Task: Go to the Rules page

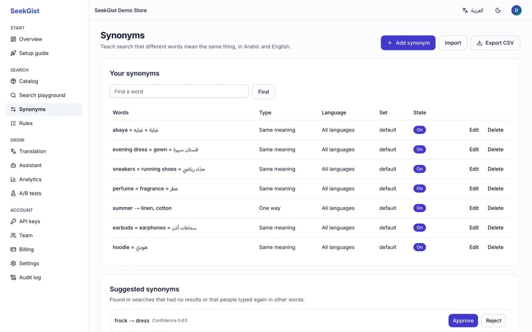Action: pos(44,123)
